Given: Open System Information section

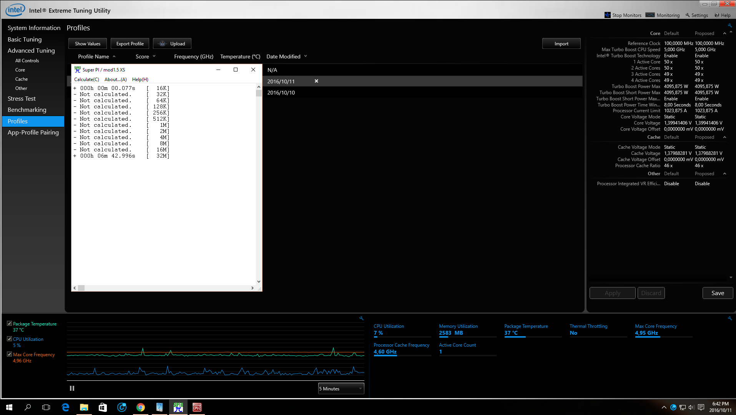Looking at the screenshot, I should point(34,28).
